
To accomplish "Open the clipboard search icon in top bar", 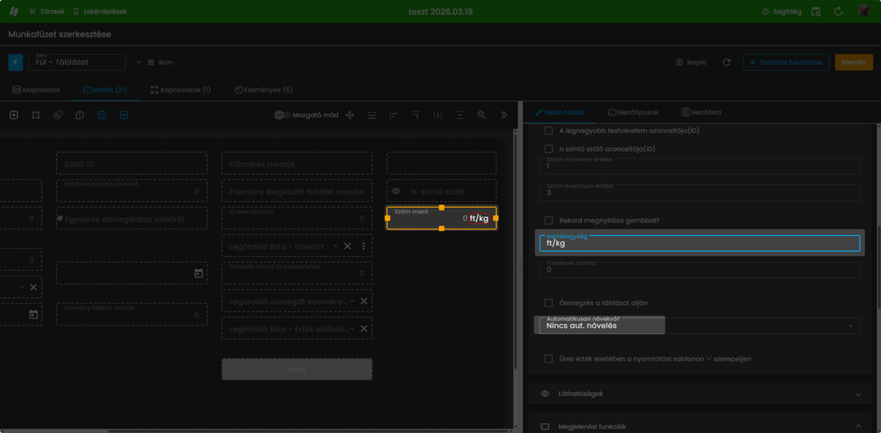I will 816,11.
